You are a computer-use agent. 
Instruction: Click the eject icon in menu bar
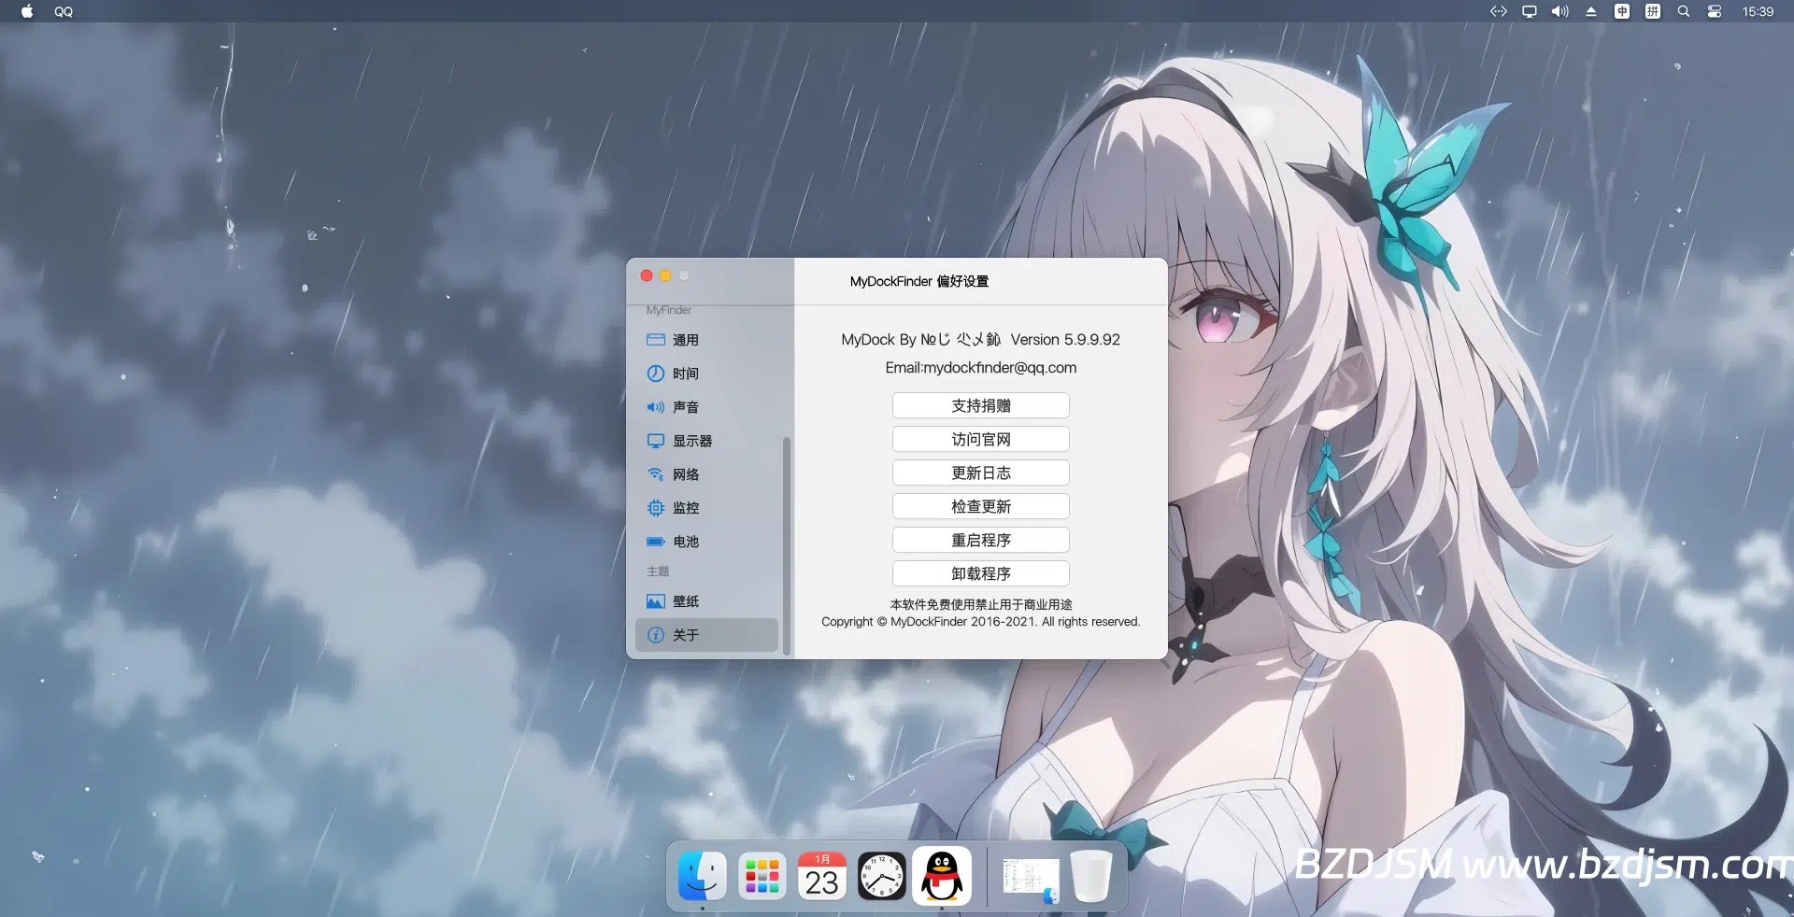(x=1591, y=11)
